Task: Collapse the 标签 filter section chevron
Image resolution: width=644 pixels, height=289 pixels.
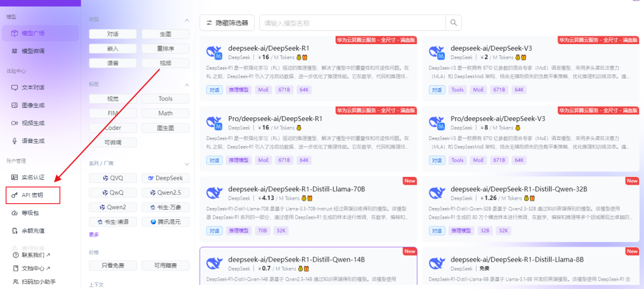Action: tap(187, 85)
